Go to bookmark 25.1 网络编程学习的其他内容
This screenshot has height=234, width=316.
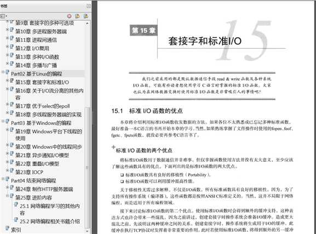[x=50, y=209]
